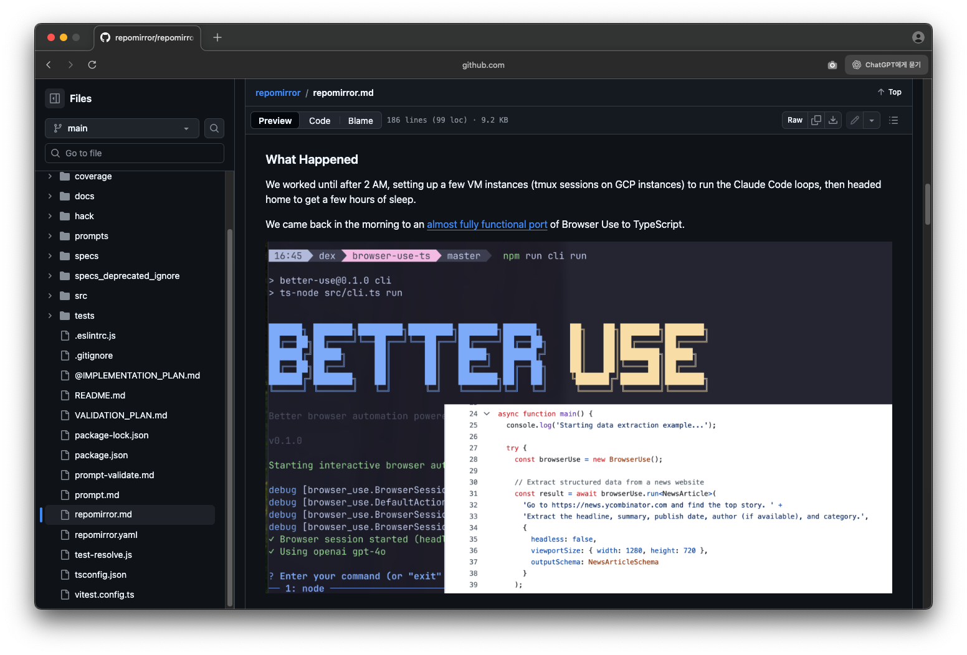Image resolution: width=967 pixels, height=655 pixels.
Task: Open prompt.md file
Action: tap(97, 495)
